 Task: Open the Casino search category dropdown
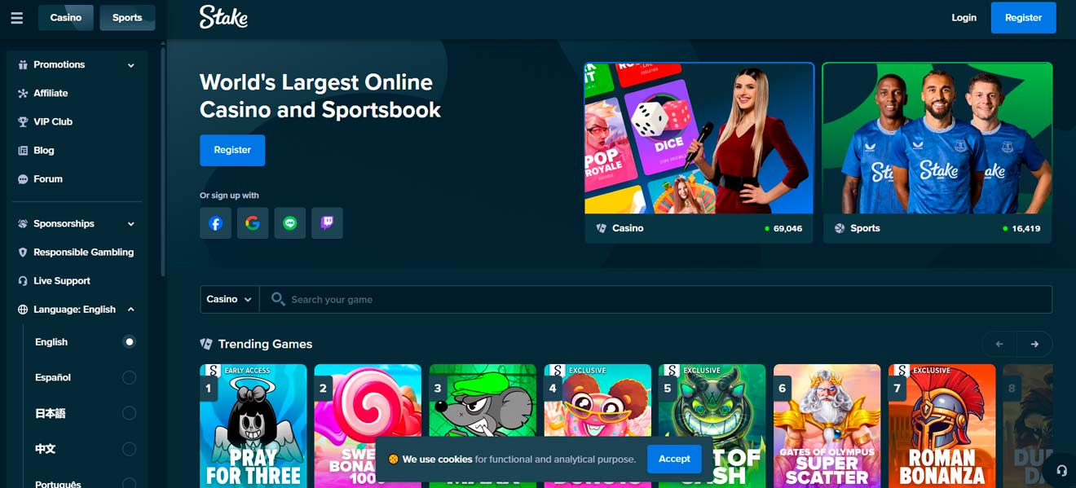tap(229, 299)
